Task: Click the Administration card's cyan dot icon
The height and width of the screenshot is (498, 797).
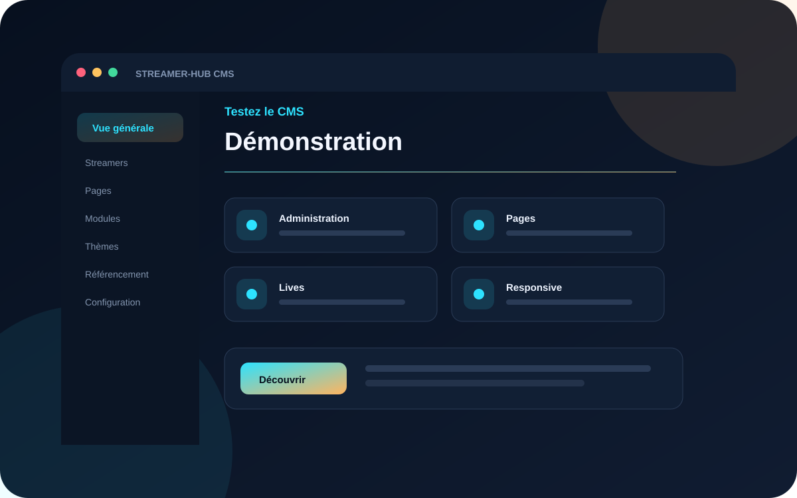Action: point(252,225)
